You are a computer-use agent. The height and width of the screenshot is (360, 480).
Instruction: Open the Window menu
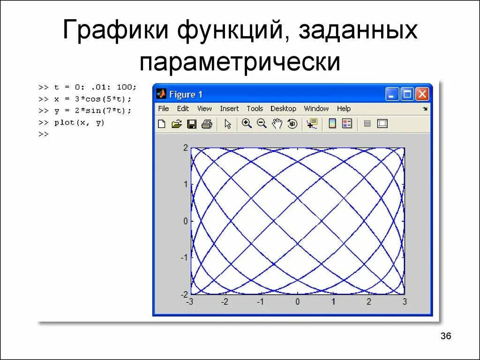coord(316,109)
